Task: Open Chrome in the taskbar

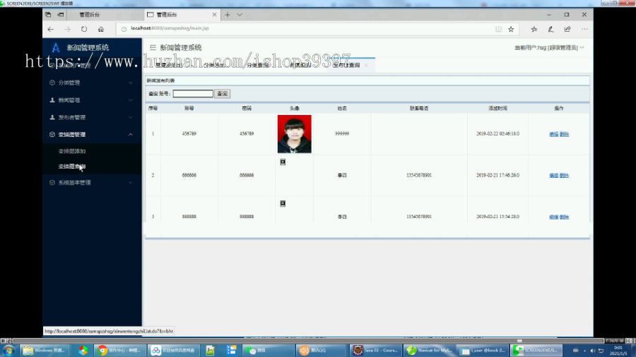Action: pyautogui.click(x=119, y=350)
